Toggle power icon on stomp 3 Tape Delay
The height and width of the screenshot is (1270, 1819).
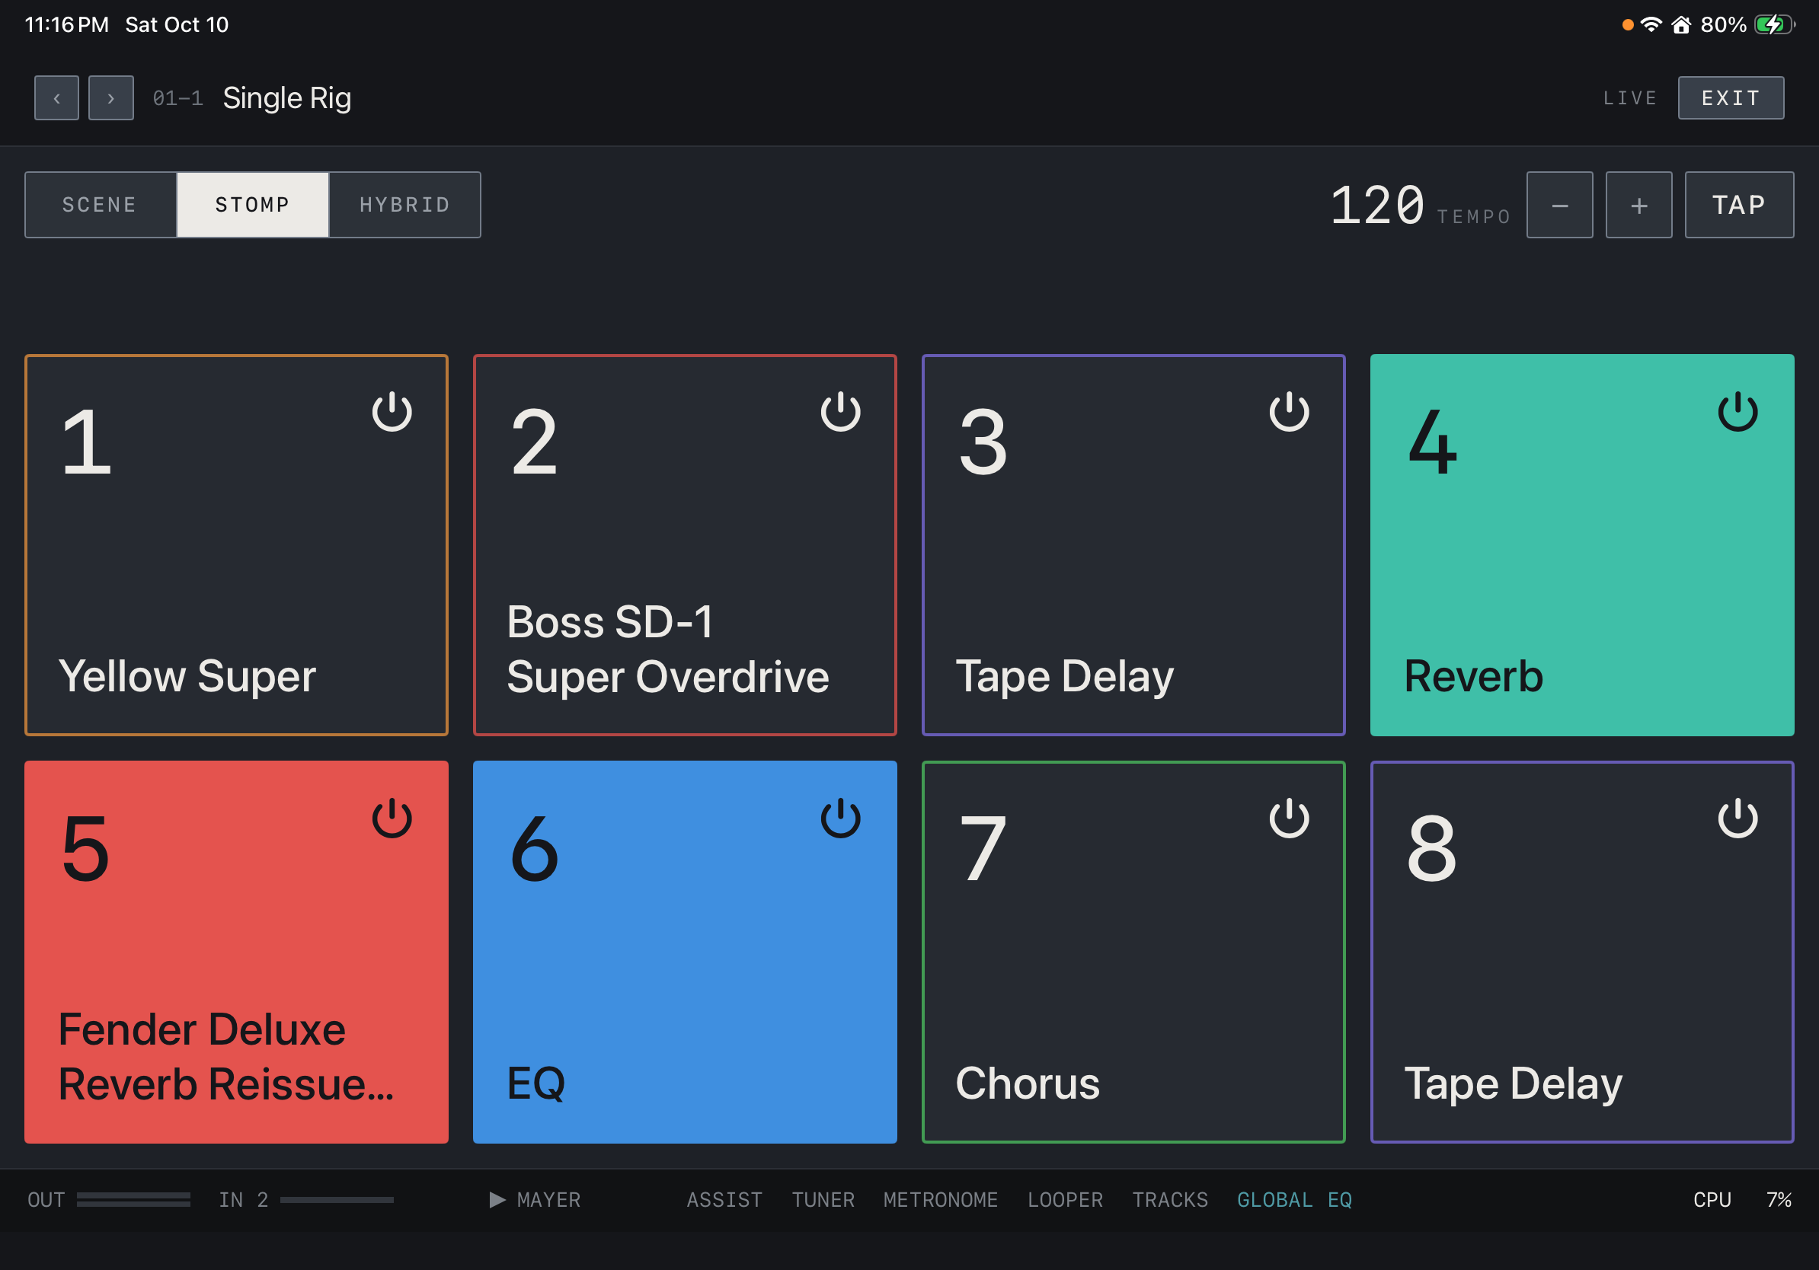[x=1289, y=411]
